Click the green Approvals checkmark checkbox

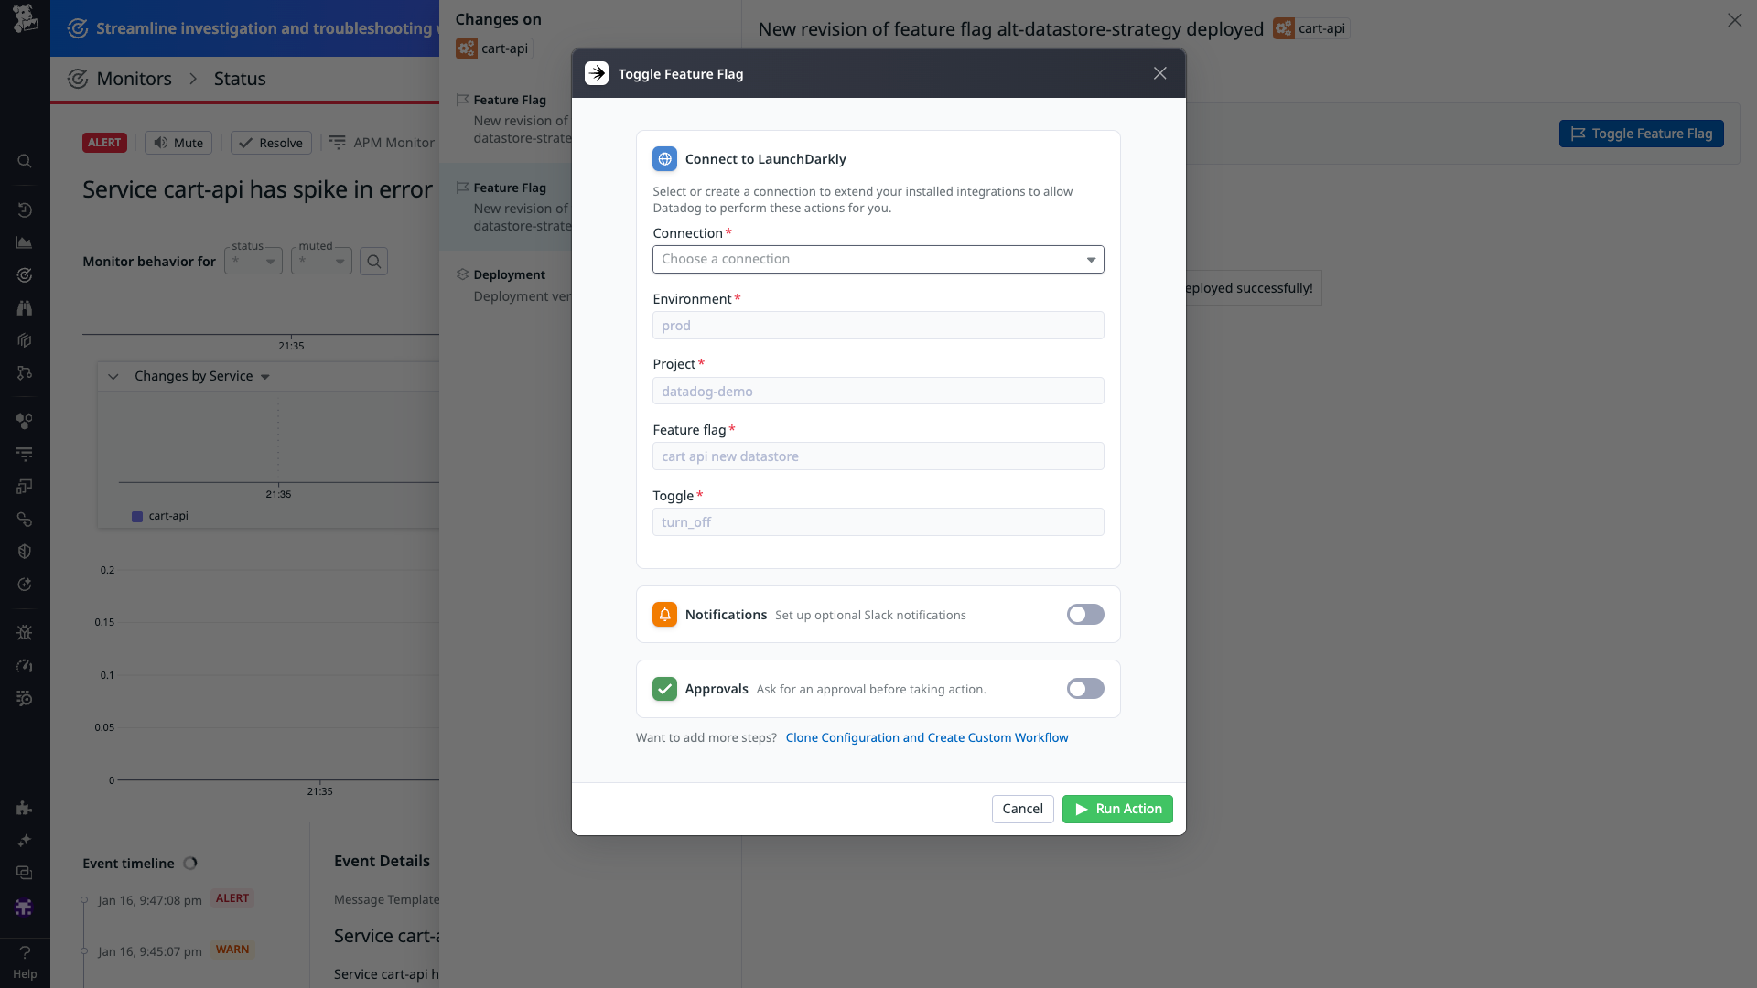tap(664, 688)
